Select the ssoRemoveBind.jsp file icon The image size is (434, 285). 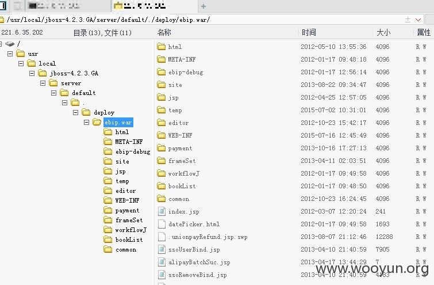[x=162, y=275]
